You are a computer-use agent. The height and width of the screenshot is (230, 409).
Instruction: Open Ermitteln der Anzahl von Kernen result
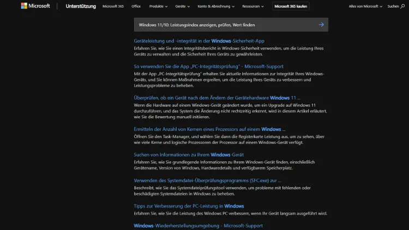click(209, 129)
